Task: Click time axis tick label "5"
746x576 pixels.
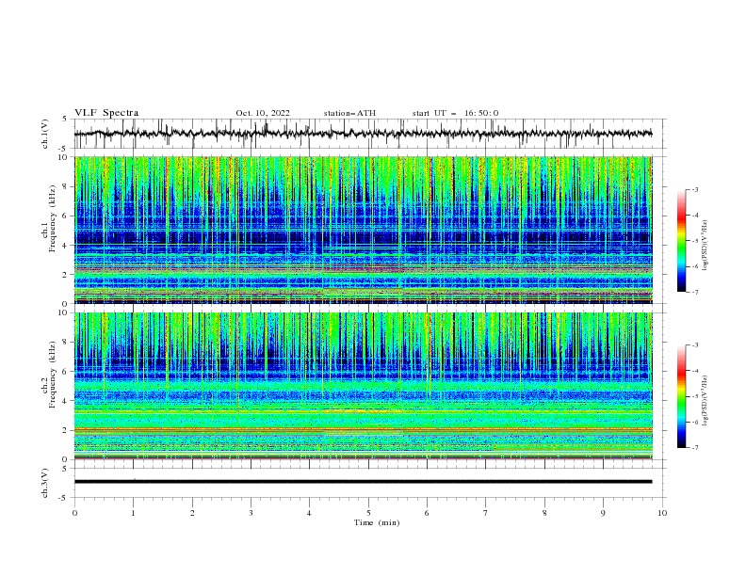Action: click(x=368, y=513)
